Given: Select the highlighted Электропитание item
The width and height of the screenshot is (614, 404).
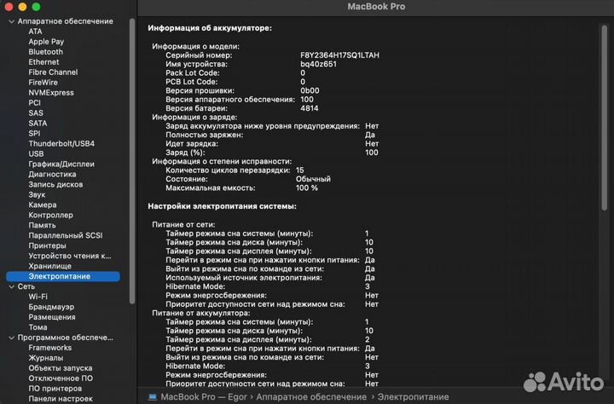Looking at the screenshot, I should [x=63, y=276].
